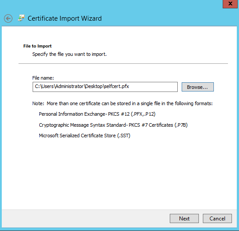Click the Note about multiple certificates text
The width and height of the screenshot is (239, 231).
point(123,103)
